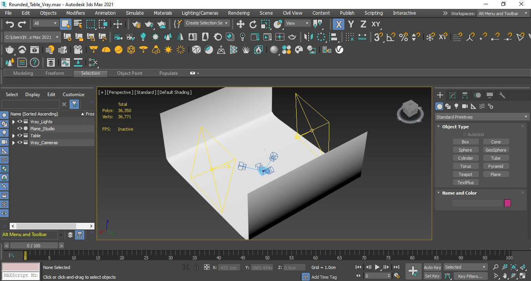Open the Modifiers menu
Image resolution: width=531 pixels, height=281 pixels.
[75, 13]
